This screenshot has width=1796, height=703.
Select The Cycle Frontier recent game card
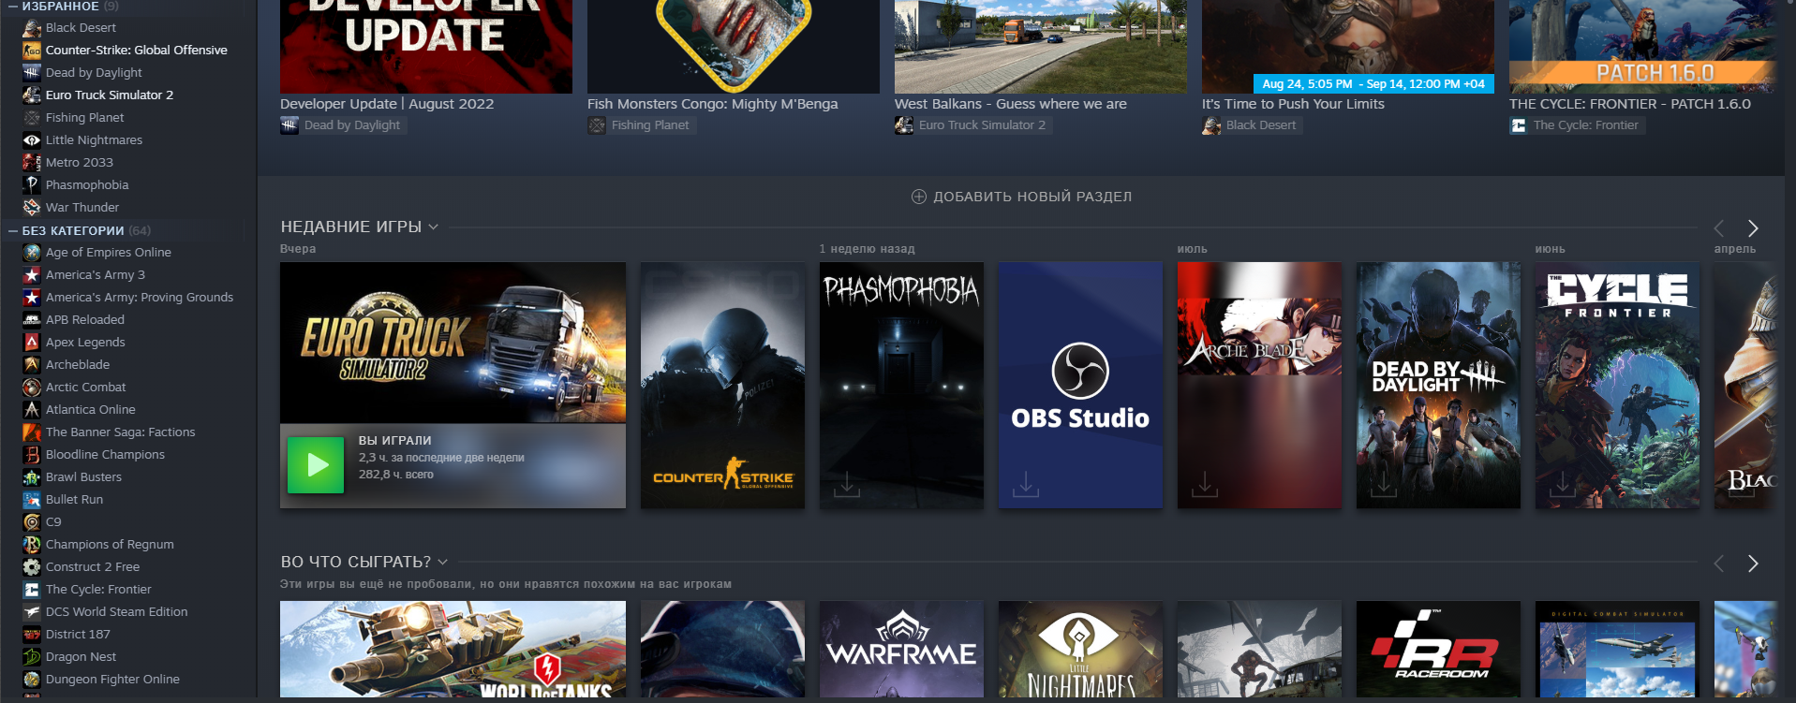point(1617,386)
